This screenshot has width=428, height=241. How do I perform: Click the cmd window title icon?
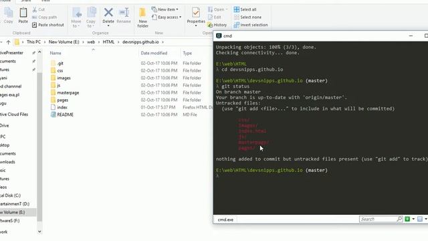click(x=219, y=35)
